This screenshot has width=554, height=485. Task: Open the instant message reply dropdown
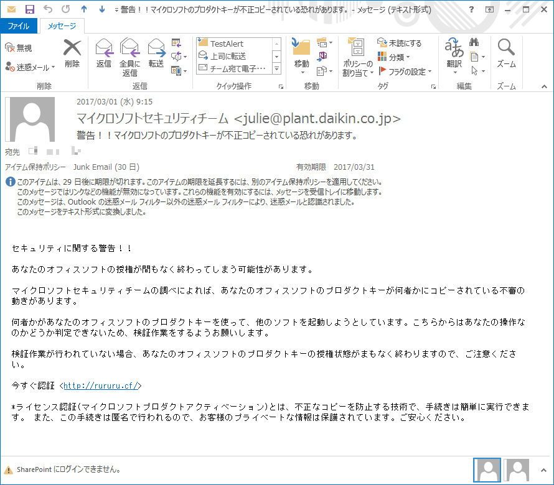[179, 57]
